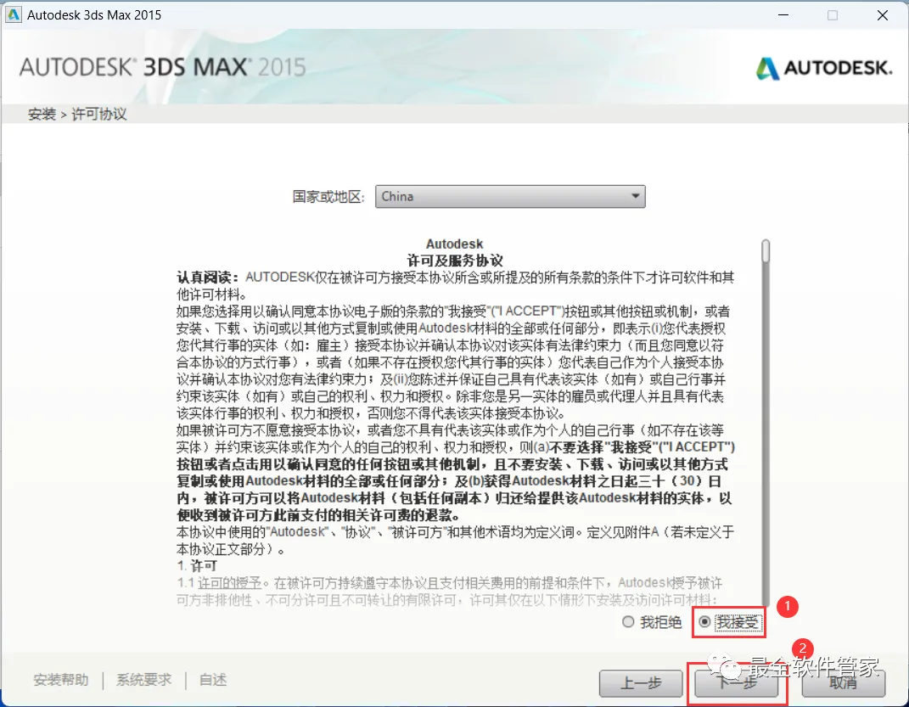This screenshot has height=707, width=909.
Task: Click the 取消 button
Action: point(843,683)
